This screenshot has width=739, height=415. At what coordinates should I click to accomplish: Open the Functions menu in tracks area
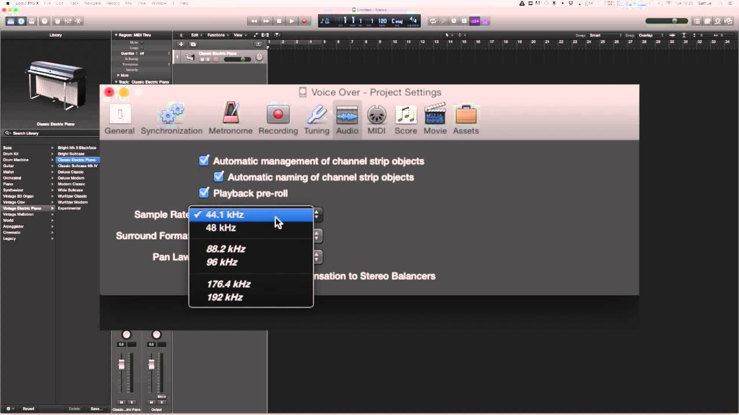[x=217, y=35]
